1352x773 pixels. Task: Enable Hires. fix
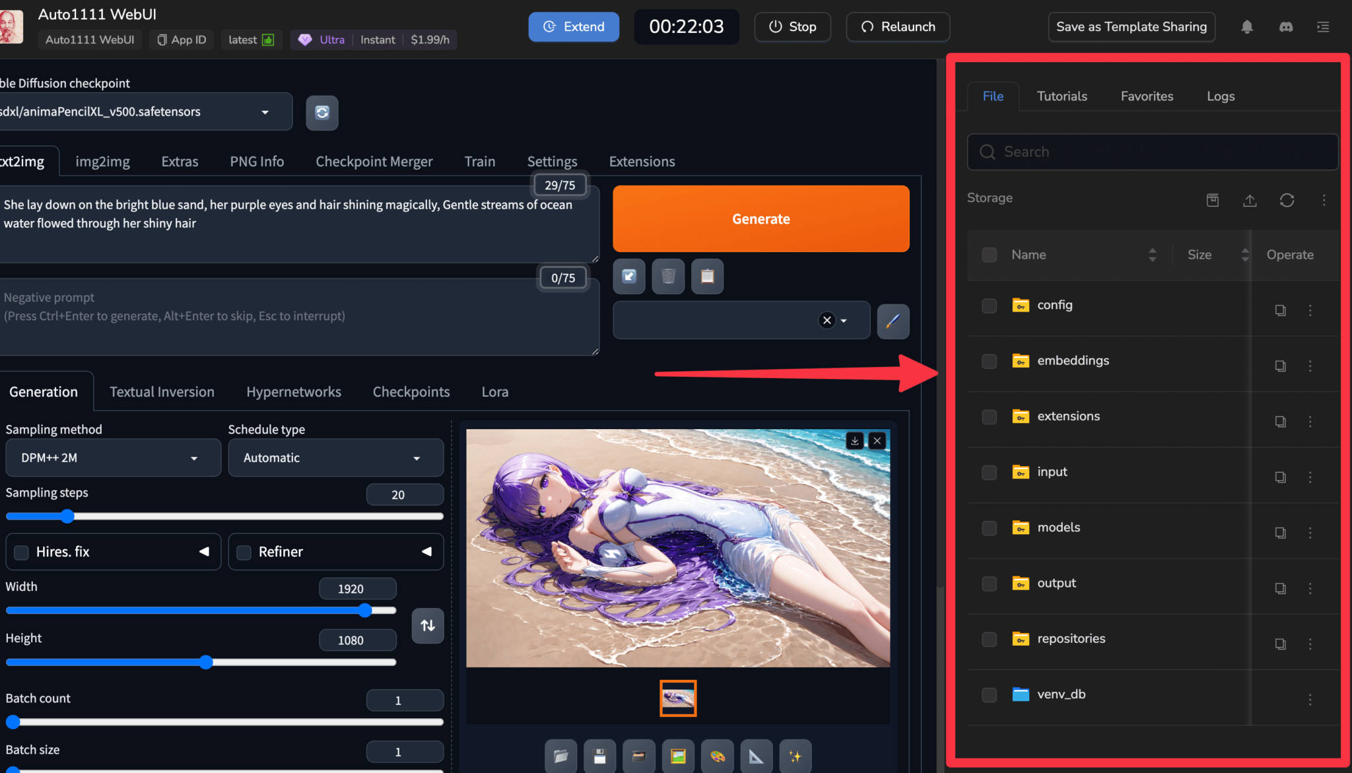[x=20, y=552]
